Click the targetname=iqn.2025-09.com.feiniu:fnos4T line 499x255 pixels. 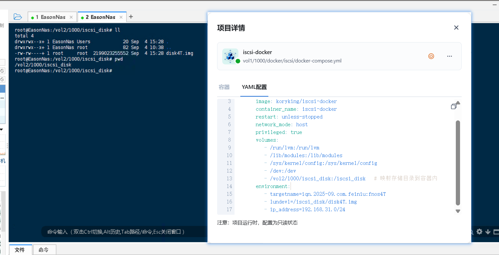328,194
